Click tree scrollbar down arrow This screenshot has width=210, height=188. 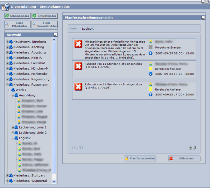(54, 182)
